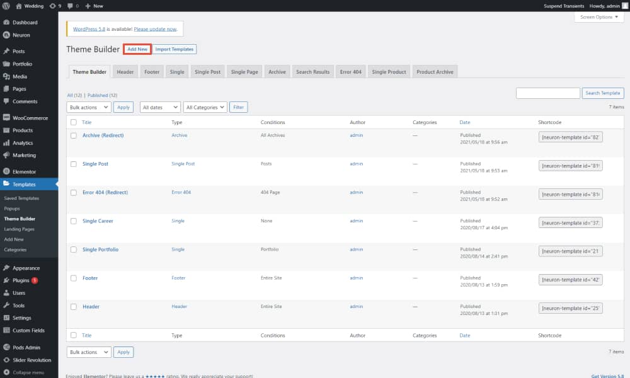The image size is (630, 378).
Task: Tick the checkbox for Single Post row
Action: tap(74, 164)
